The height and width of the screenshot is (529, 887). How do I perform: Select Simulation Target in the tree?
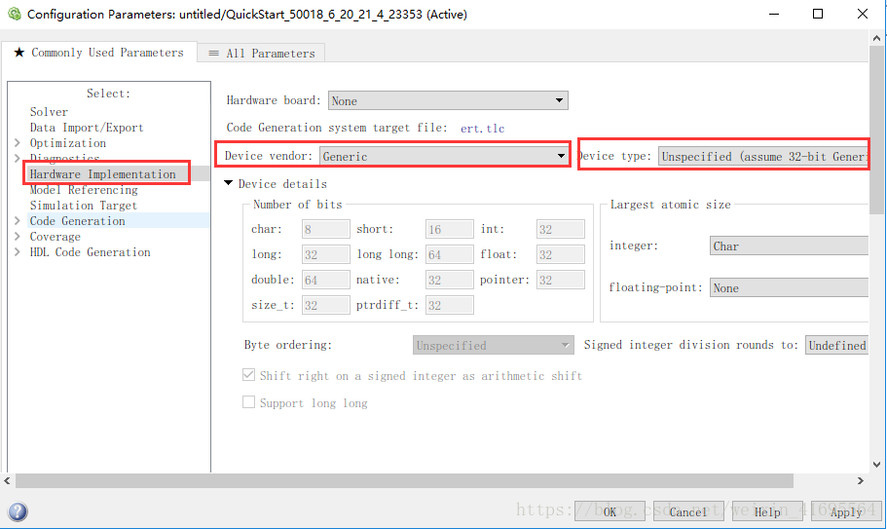[83, 206]
